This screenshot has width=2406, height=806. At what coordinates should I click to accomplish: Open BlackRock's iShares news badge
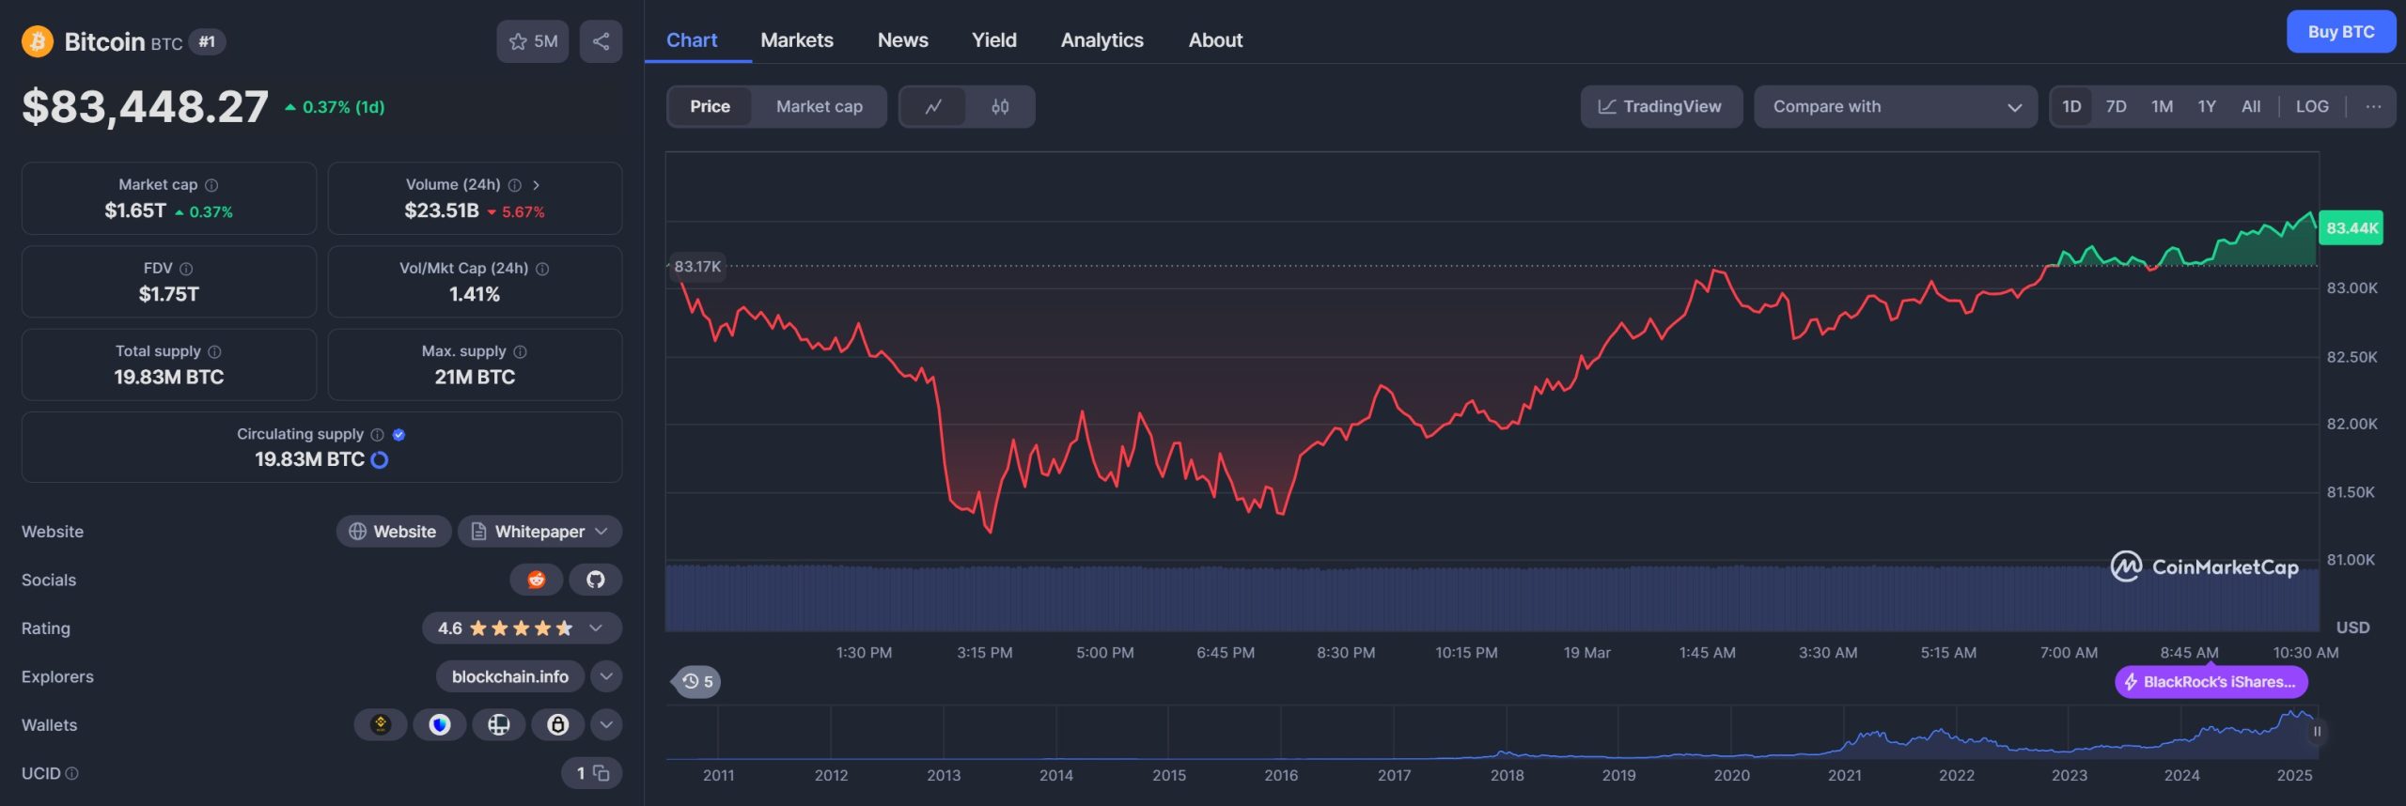[x=2211, y=682]
